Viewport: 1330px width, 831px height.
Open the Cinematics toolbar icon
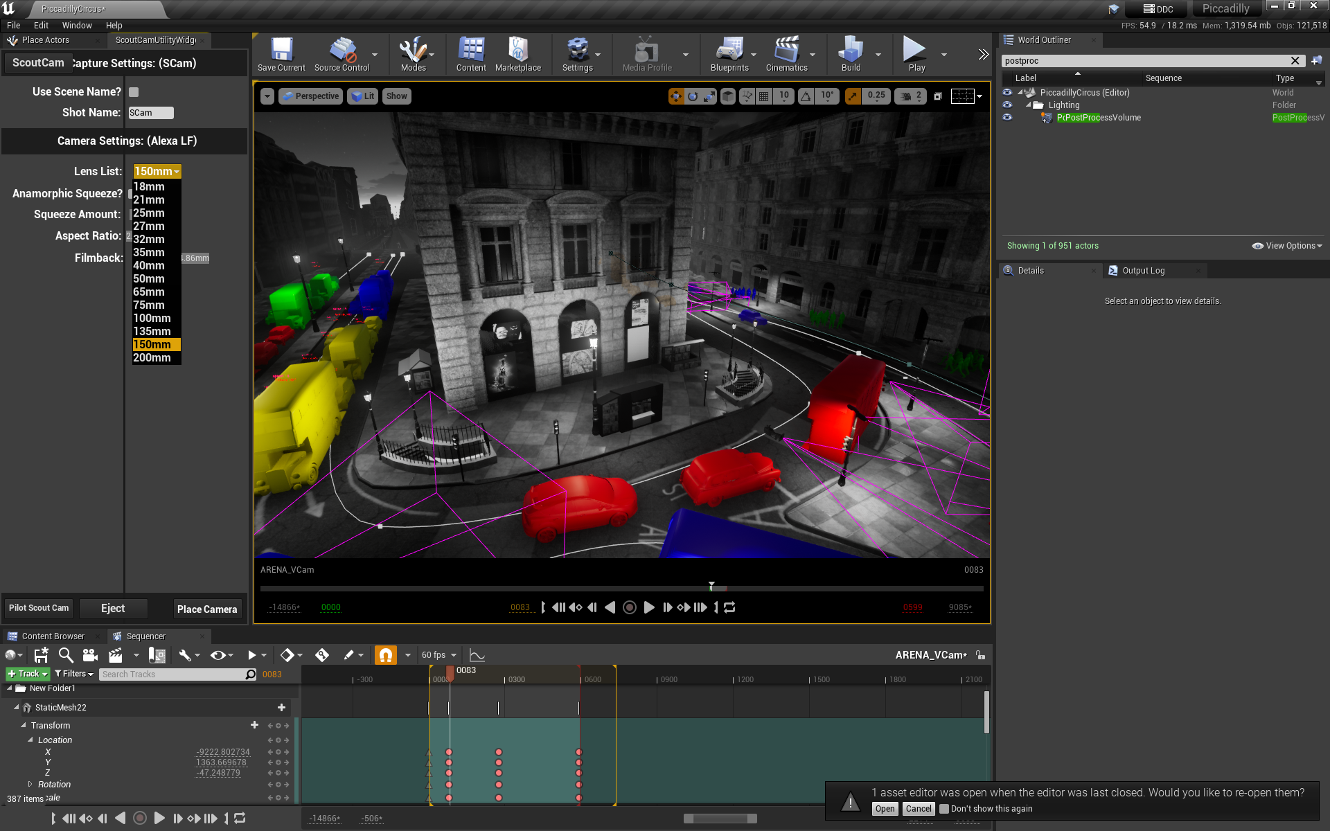click(786, 54)
